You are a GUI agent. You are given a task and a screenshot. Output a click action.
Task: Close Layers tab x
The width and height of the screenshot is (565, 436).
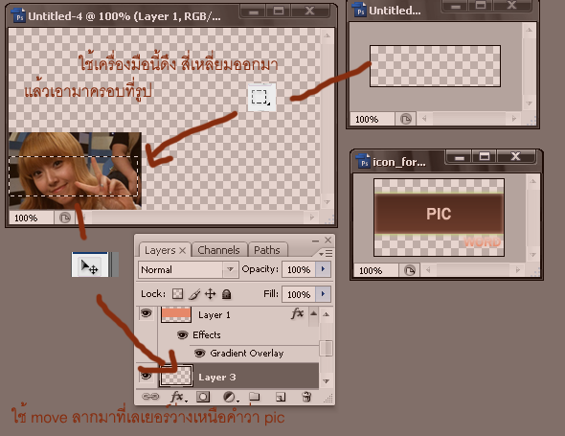tap(183, 250)
